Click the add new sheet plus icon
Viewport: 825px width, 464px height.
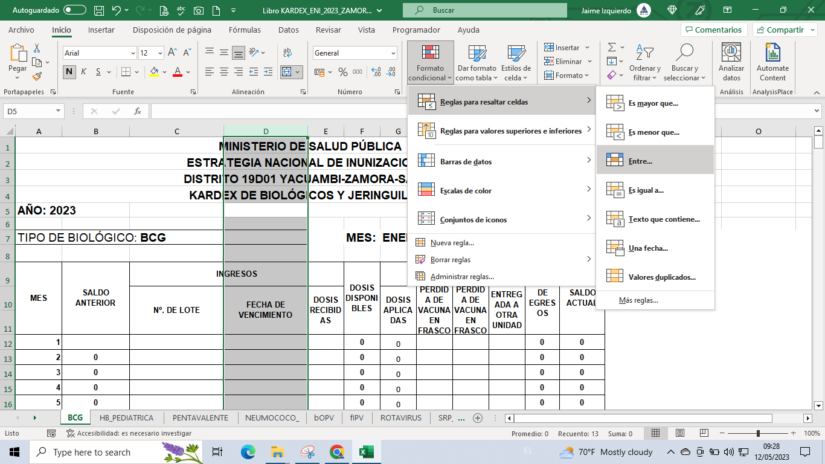click(478, 417)
